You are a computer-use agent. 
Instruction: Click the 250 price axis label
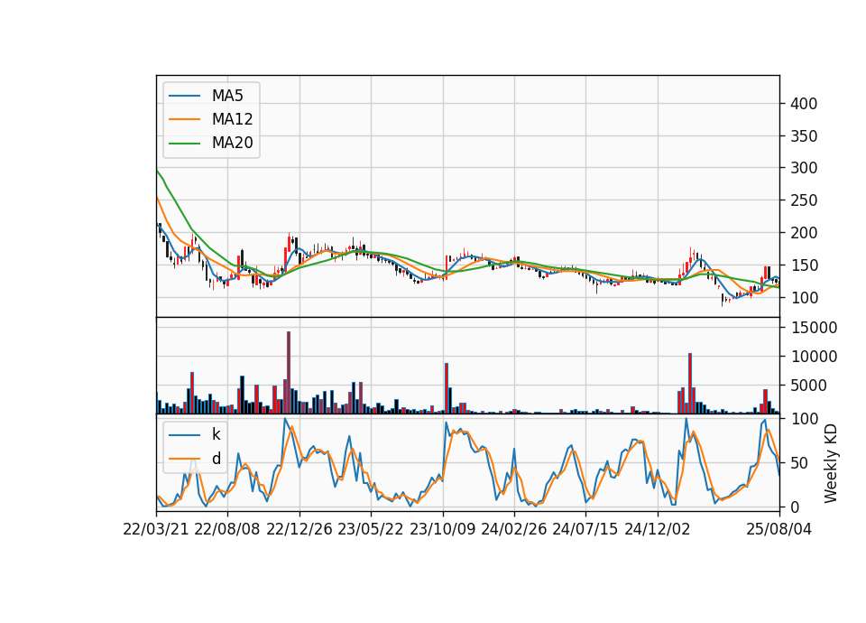[x=804, y=200]
